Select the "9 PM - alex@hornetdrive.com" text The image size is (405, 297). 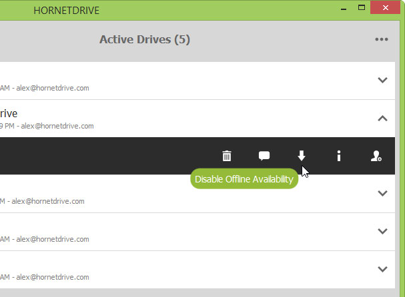point(47,126)
